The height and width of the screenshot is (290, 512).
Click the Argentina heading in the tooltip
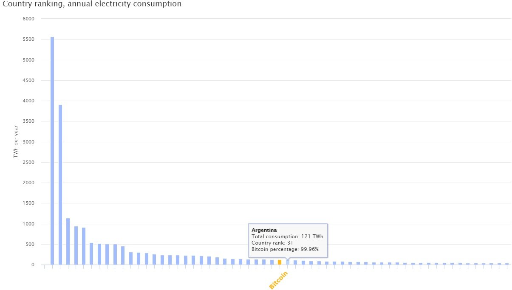click(264, 230)
